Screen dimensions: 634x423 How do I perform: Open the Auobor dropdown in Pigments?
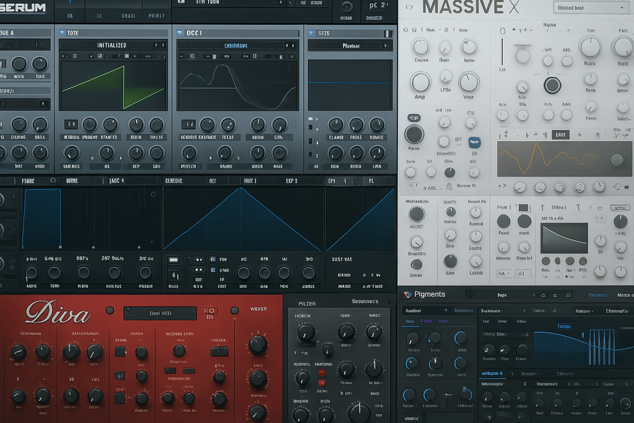coord(426,310)
